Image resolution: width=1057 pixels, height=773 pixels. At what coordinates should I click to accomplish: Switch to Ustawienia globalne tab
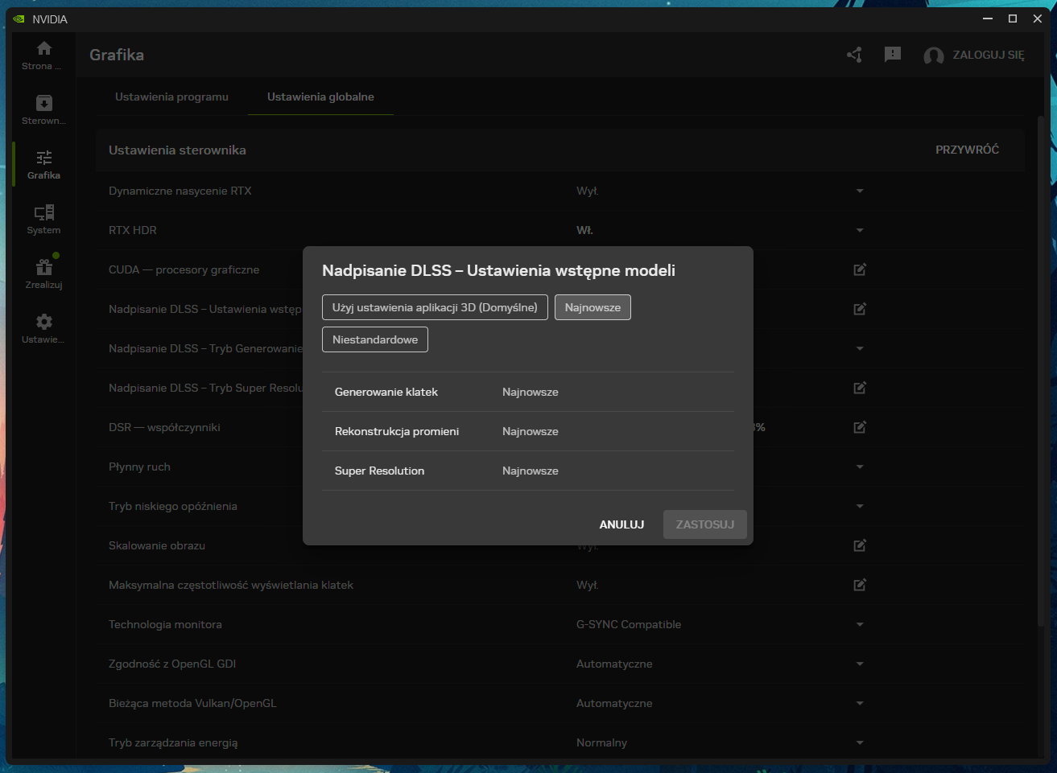coord(320,97)
